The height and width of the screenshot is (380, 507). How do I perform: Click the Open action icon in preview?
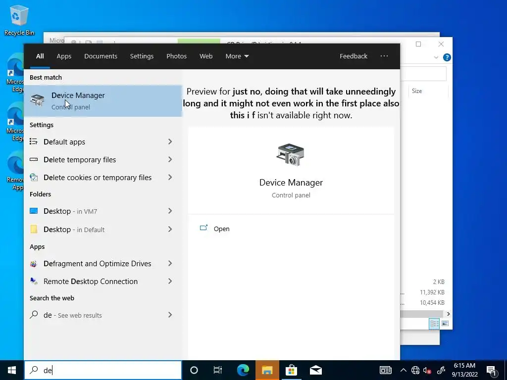pyautogui.click(x=203, y=228)
